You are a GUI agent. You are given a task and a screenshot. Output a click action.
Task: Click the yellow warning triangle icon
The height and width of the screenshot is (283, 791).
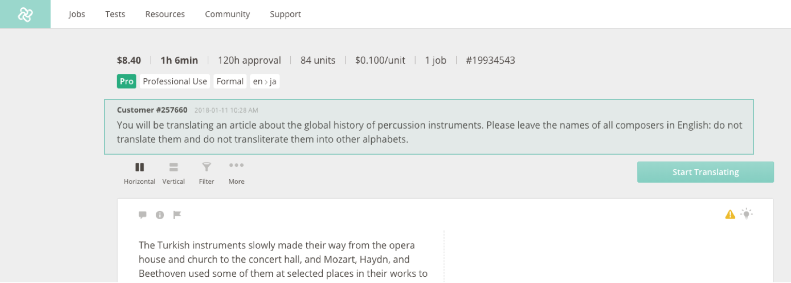pyautogui.click(x=730, y=215)
